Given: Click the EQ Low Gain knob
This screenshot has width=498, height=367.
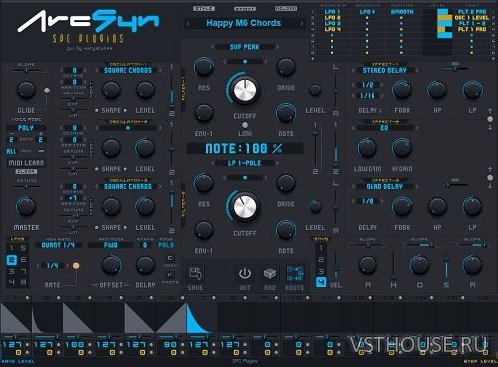Looking at the screenshot, I should coord(368,148).
